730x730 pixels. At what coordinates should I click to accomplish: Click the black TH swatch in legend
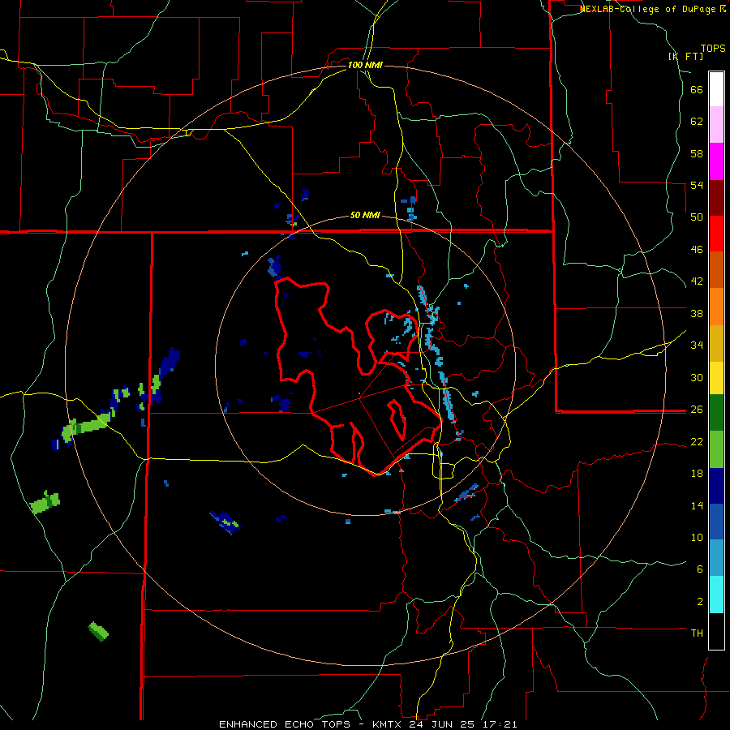click(x=716, y=631)
